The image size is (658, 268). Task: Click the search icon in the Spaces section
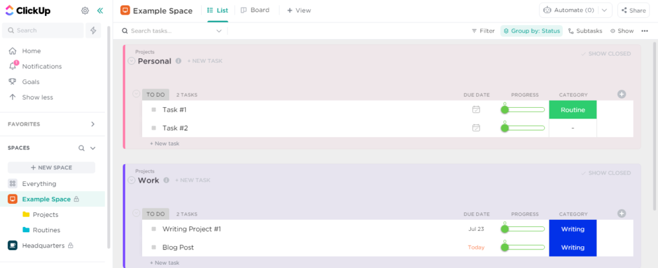(x=82, y=148)
